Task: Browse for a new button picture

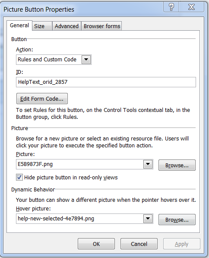Action: click(x=177, y=165)
